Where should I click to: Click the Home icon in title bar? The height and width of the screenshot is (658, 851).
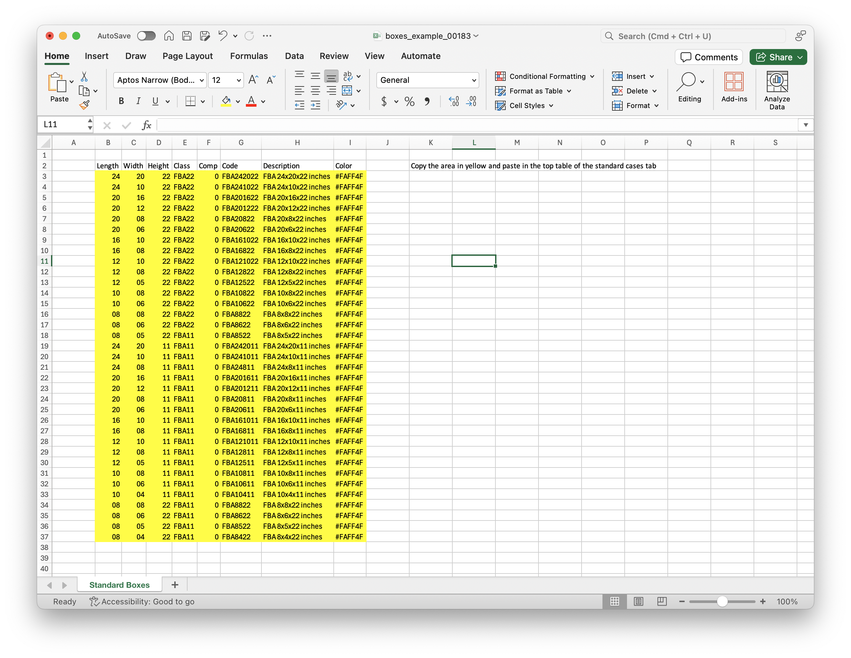[169, 36]
